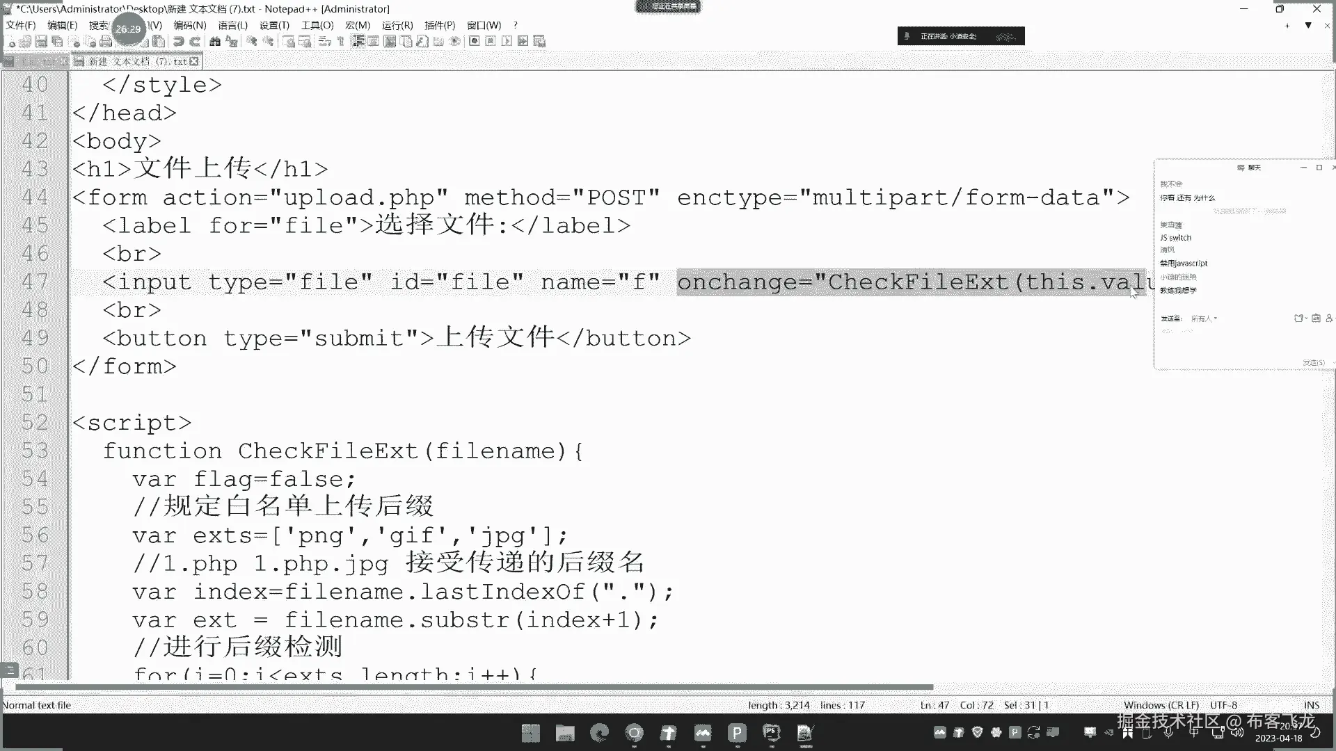Open the 编码(N) menu
Viewport: 1336px width, 751px height.
[189, 25]
